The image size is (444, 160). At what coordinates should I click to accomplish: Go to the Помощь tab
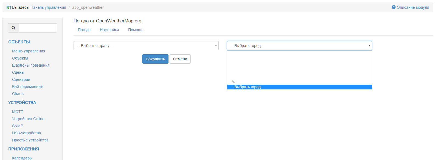point(136,30)
